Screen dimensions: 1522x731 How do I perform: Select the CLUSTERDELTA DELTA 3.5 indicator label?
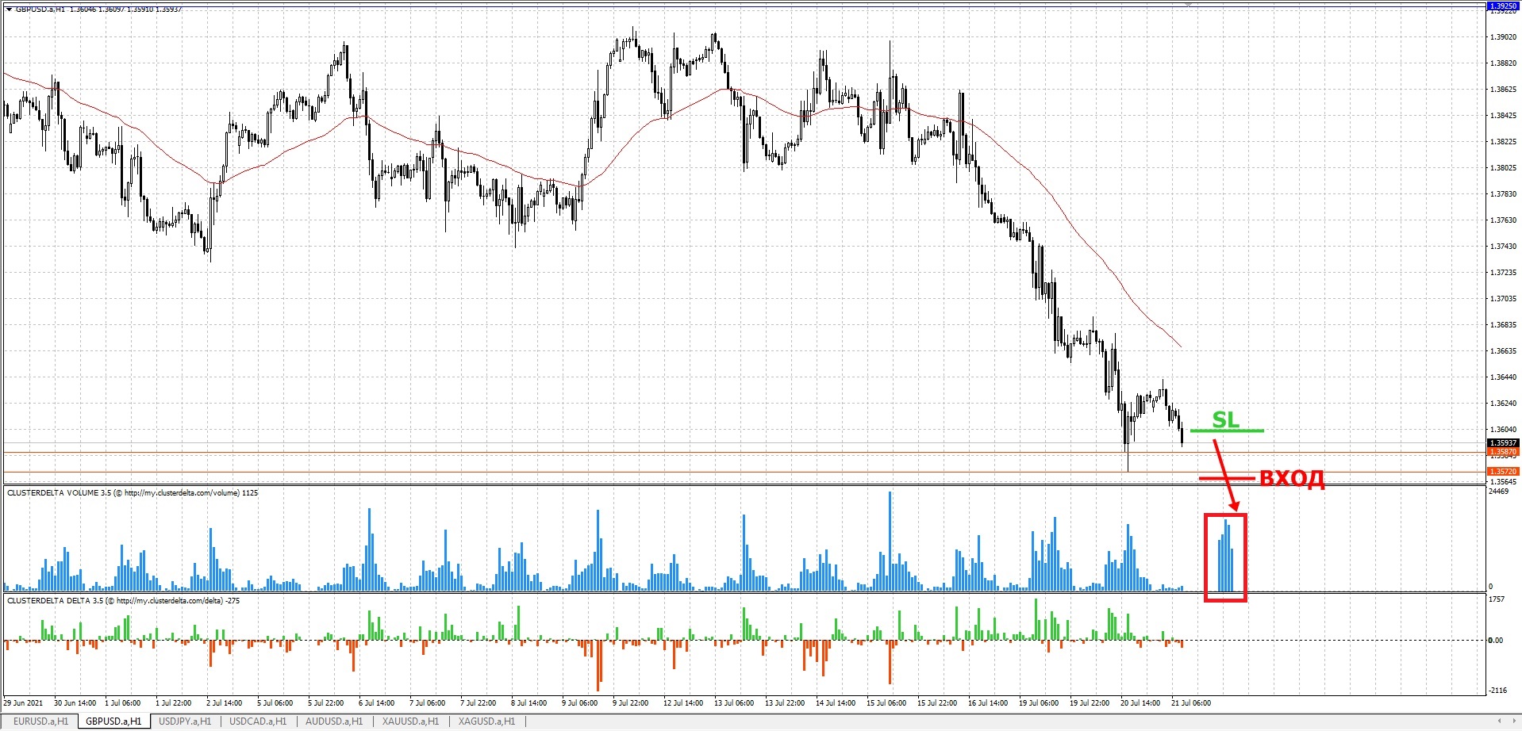pyautogui.click(x=124, y=601)
